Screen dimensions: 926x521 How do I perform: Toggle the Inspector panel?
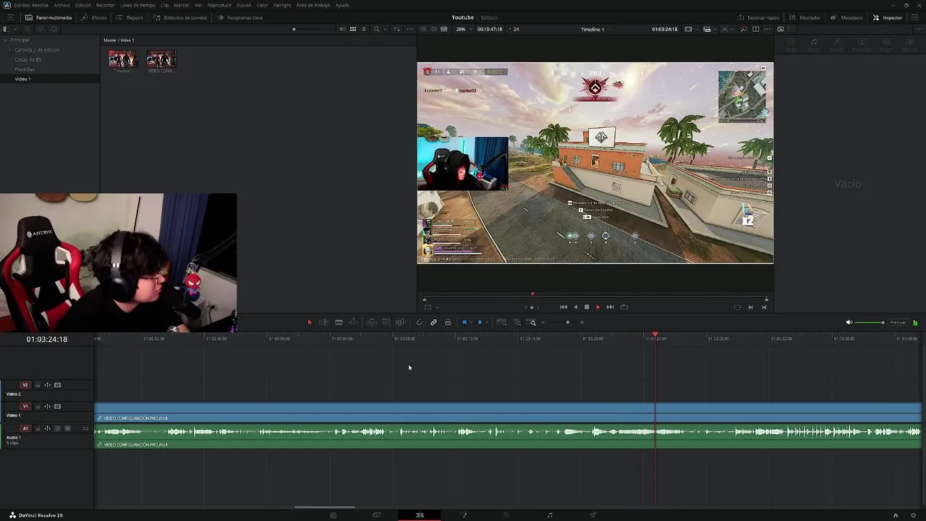tap(888, 17)
